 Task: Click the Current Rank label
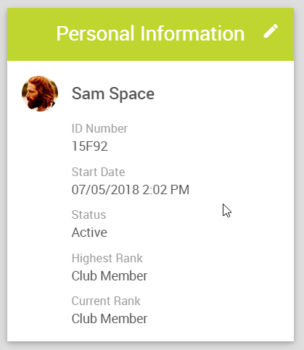106,301
